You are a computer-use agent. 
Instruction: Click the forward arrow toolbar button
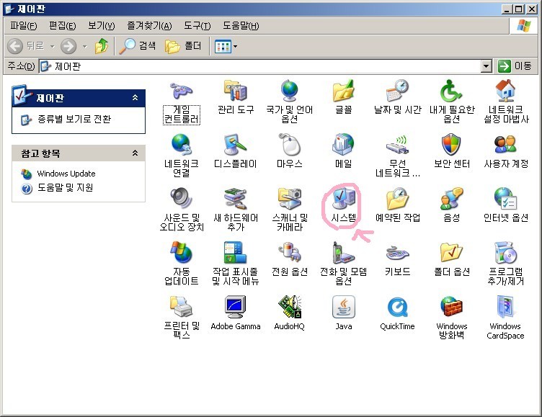click(x=68, y=46)
